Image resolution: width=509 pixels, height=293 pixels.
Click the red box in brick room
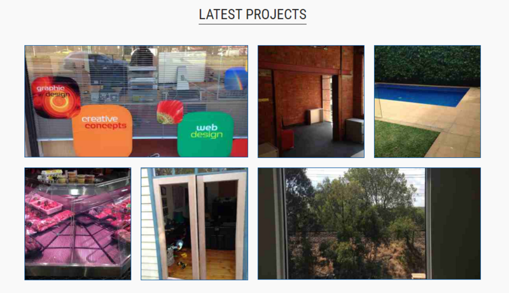(288, 139)
